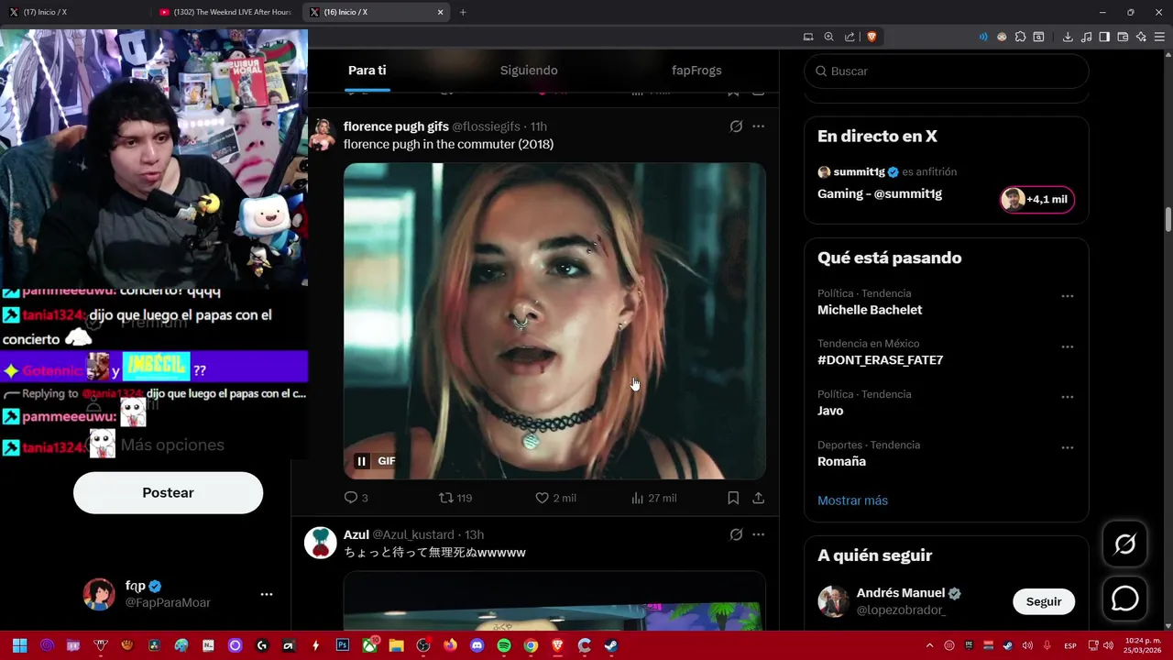Open Spotify from the taskbar
1173x660 pixels.
point(504,645)
